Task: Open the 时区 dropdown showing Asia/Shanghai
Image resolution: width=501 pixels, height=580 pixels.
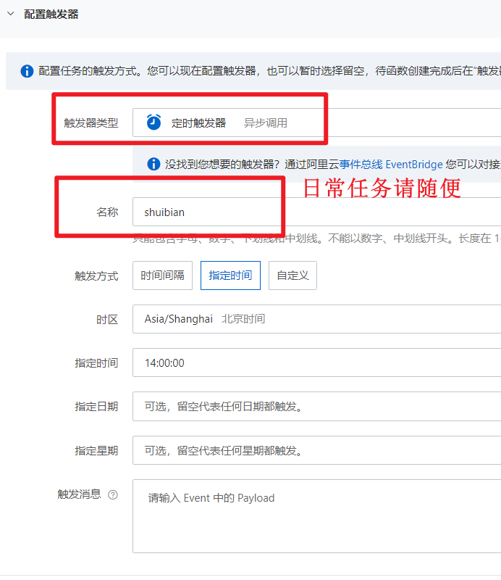Action: coord(316,319)
